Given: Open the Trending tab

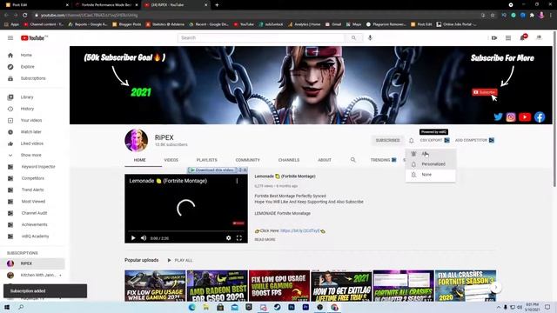Looking at the screenshot, I should tap(383, 160).
